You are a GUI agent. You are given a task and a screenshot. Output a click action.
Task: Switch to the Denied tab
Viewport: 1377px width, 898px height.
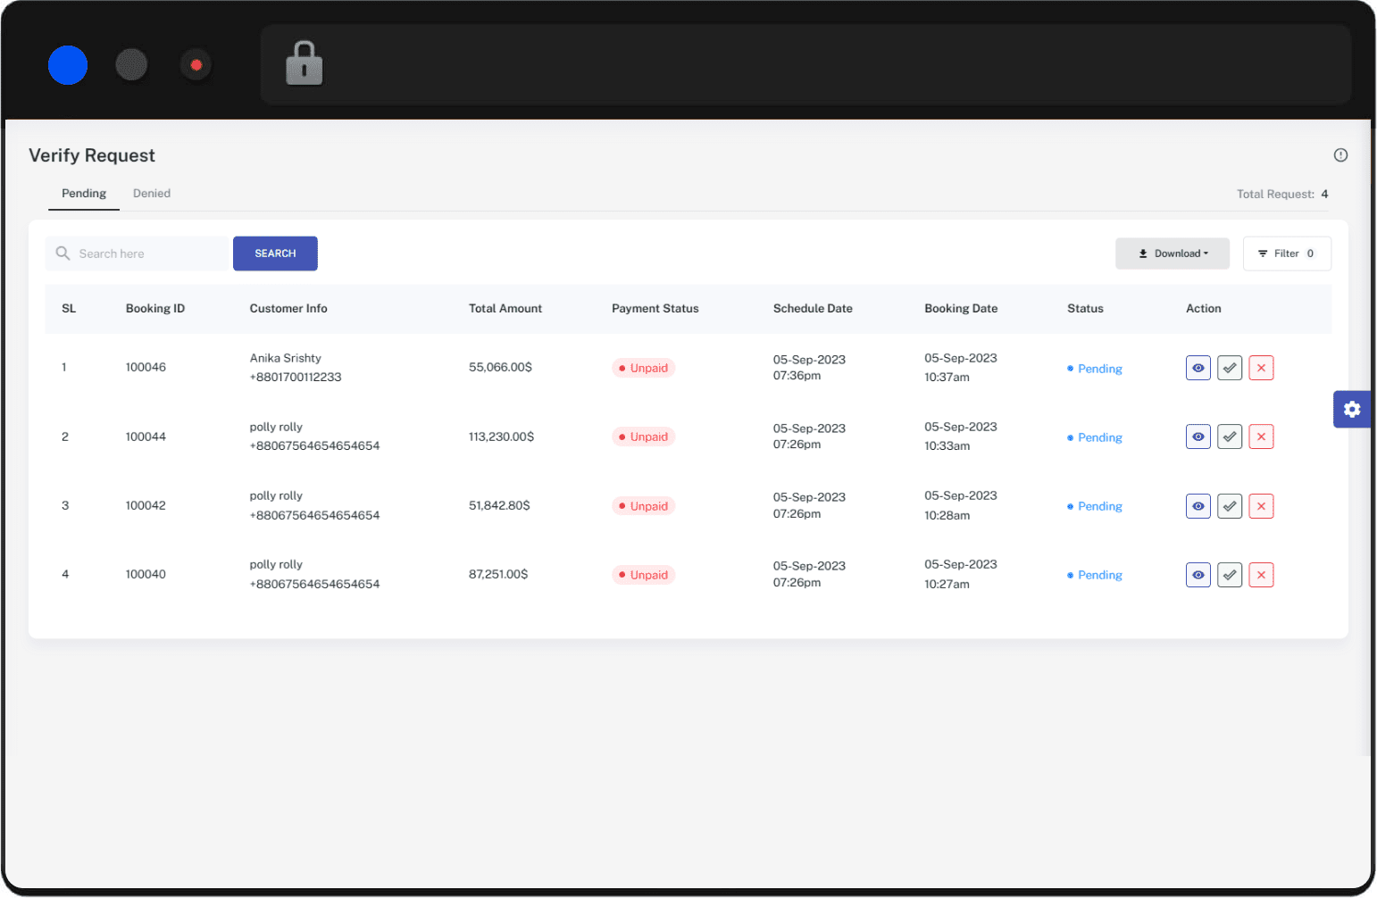tap(152, 194)
